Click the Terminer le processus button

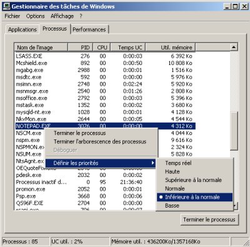[209, 219]
